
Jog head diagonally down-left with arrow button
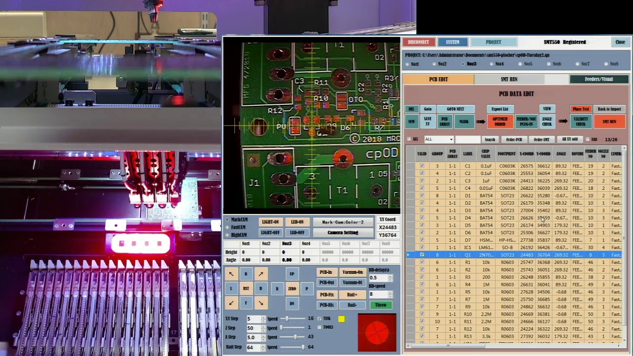(231, 303)
